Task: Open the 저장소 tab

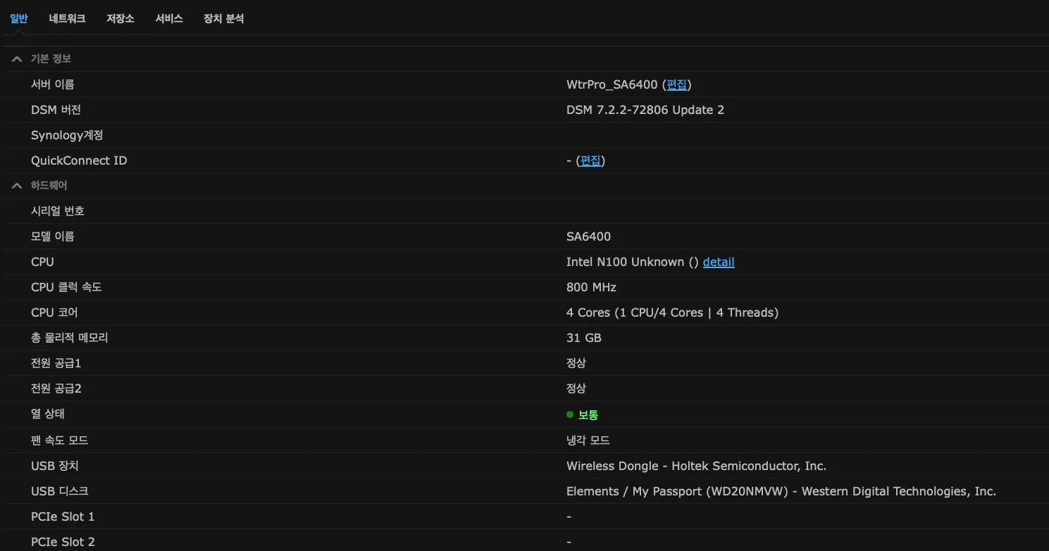Action: [120, 19]
